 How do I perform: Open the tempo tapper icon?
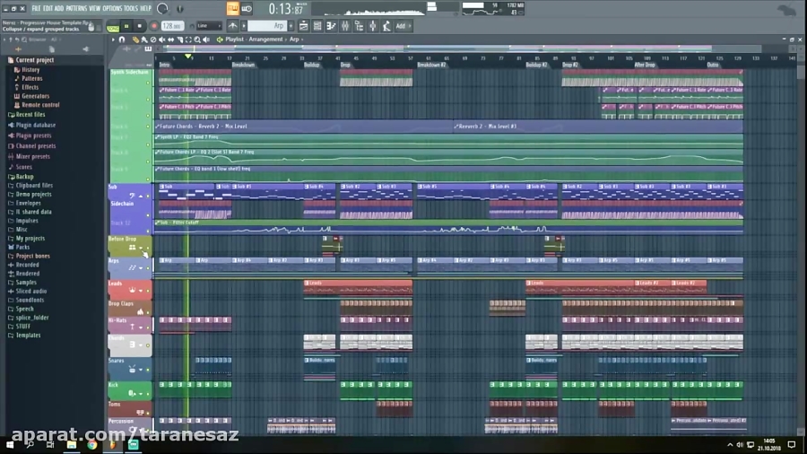coord(386,26)
